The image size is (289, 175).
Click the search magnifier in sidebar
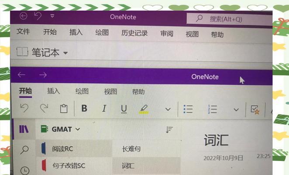tap(24, 150)
